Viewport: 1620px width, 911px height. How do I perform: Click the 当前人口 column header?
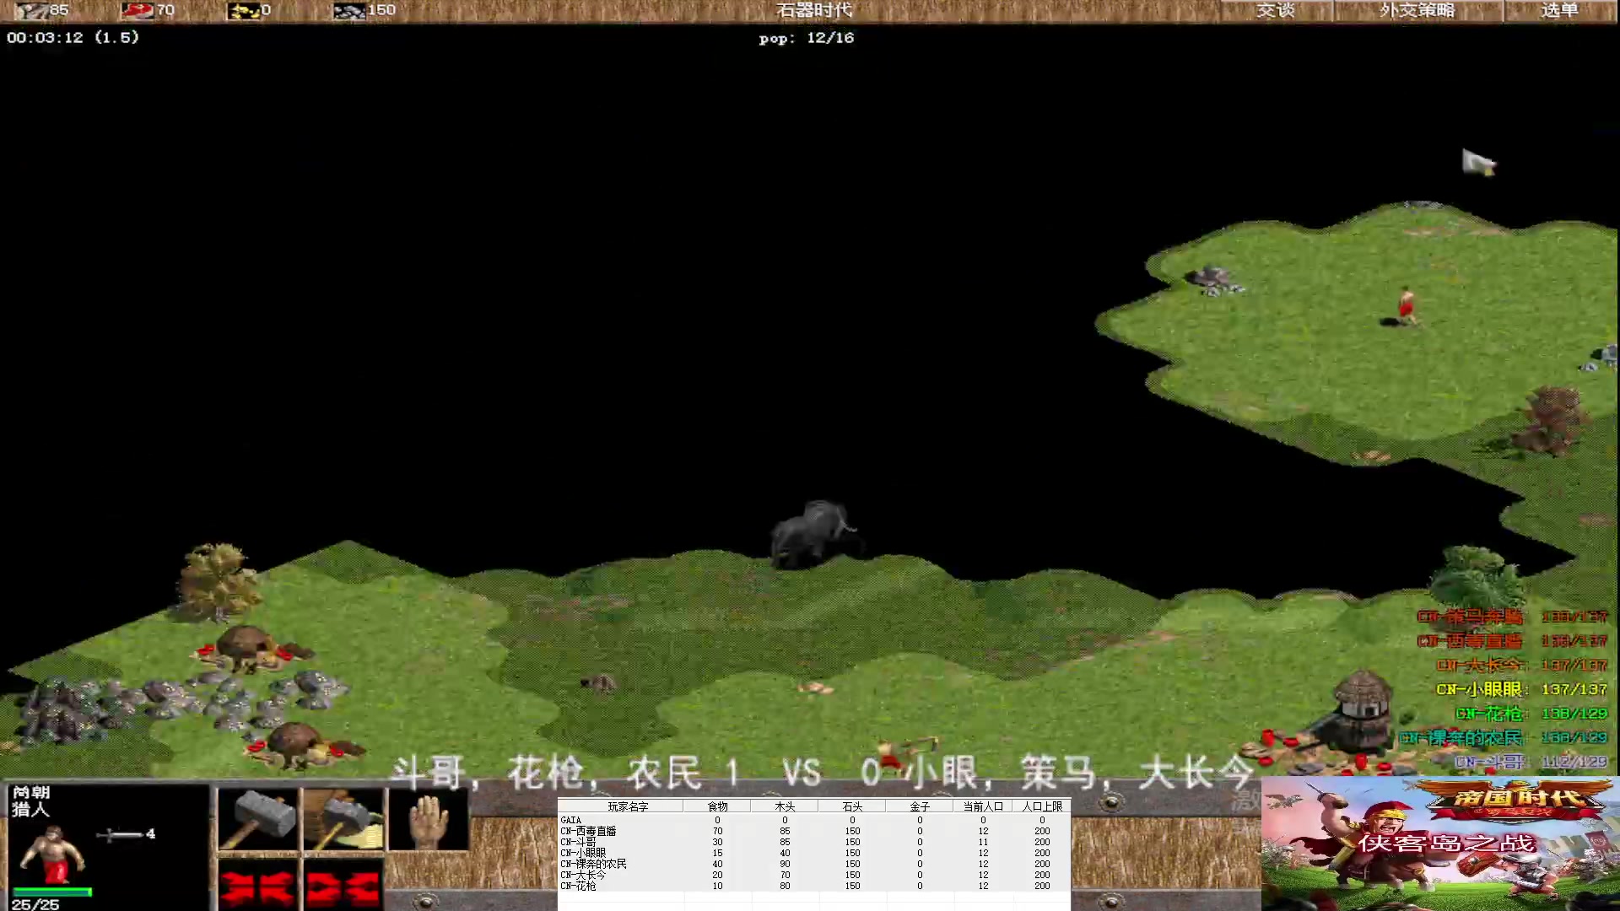click(x=983, y=806)
